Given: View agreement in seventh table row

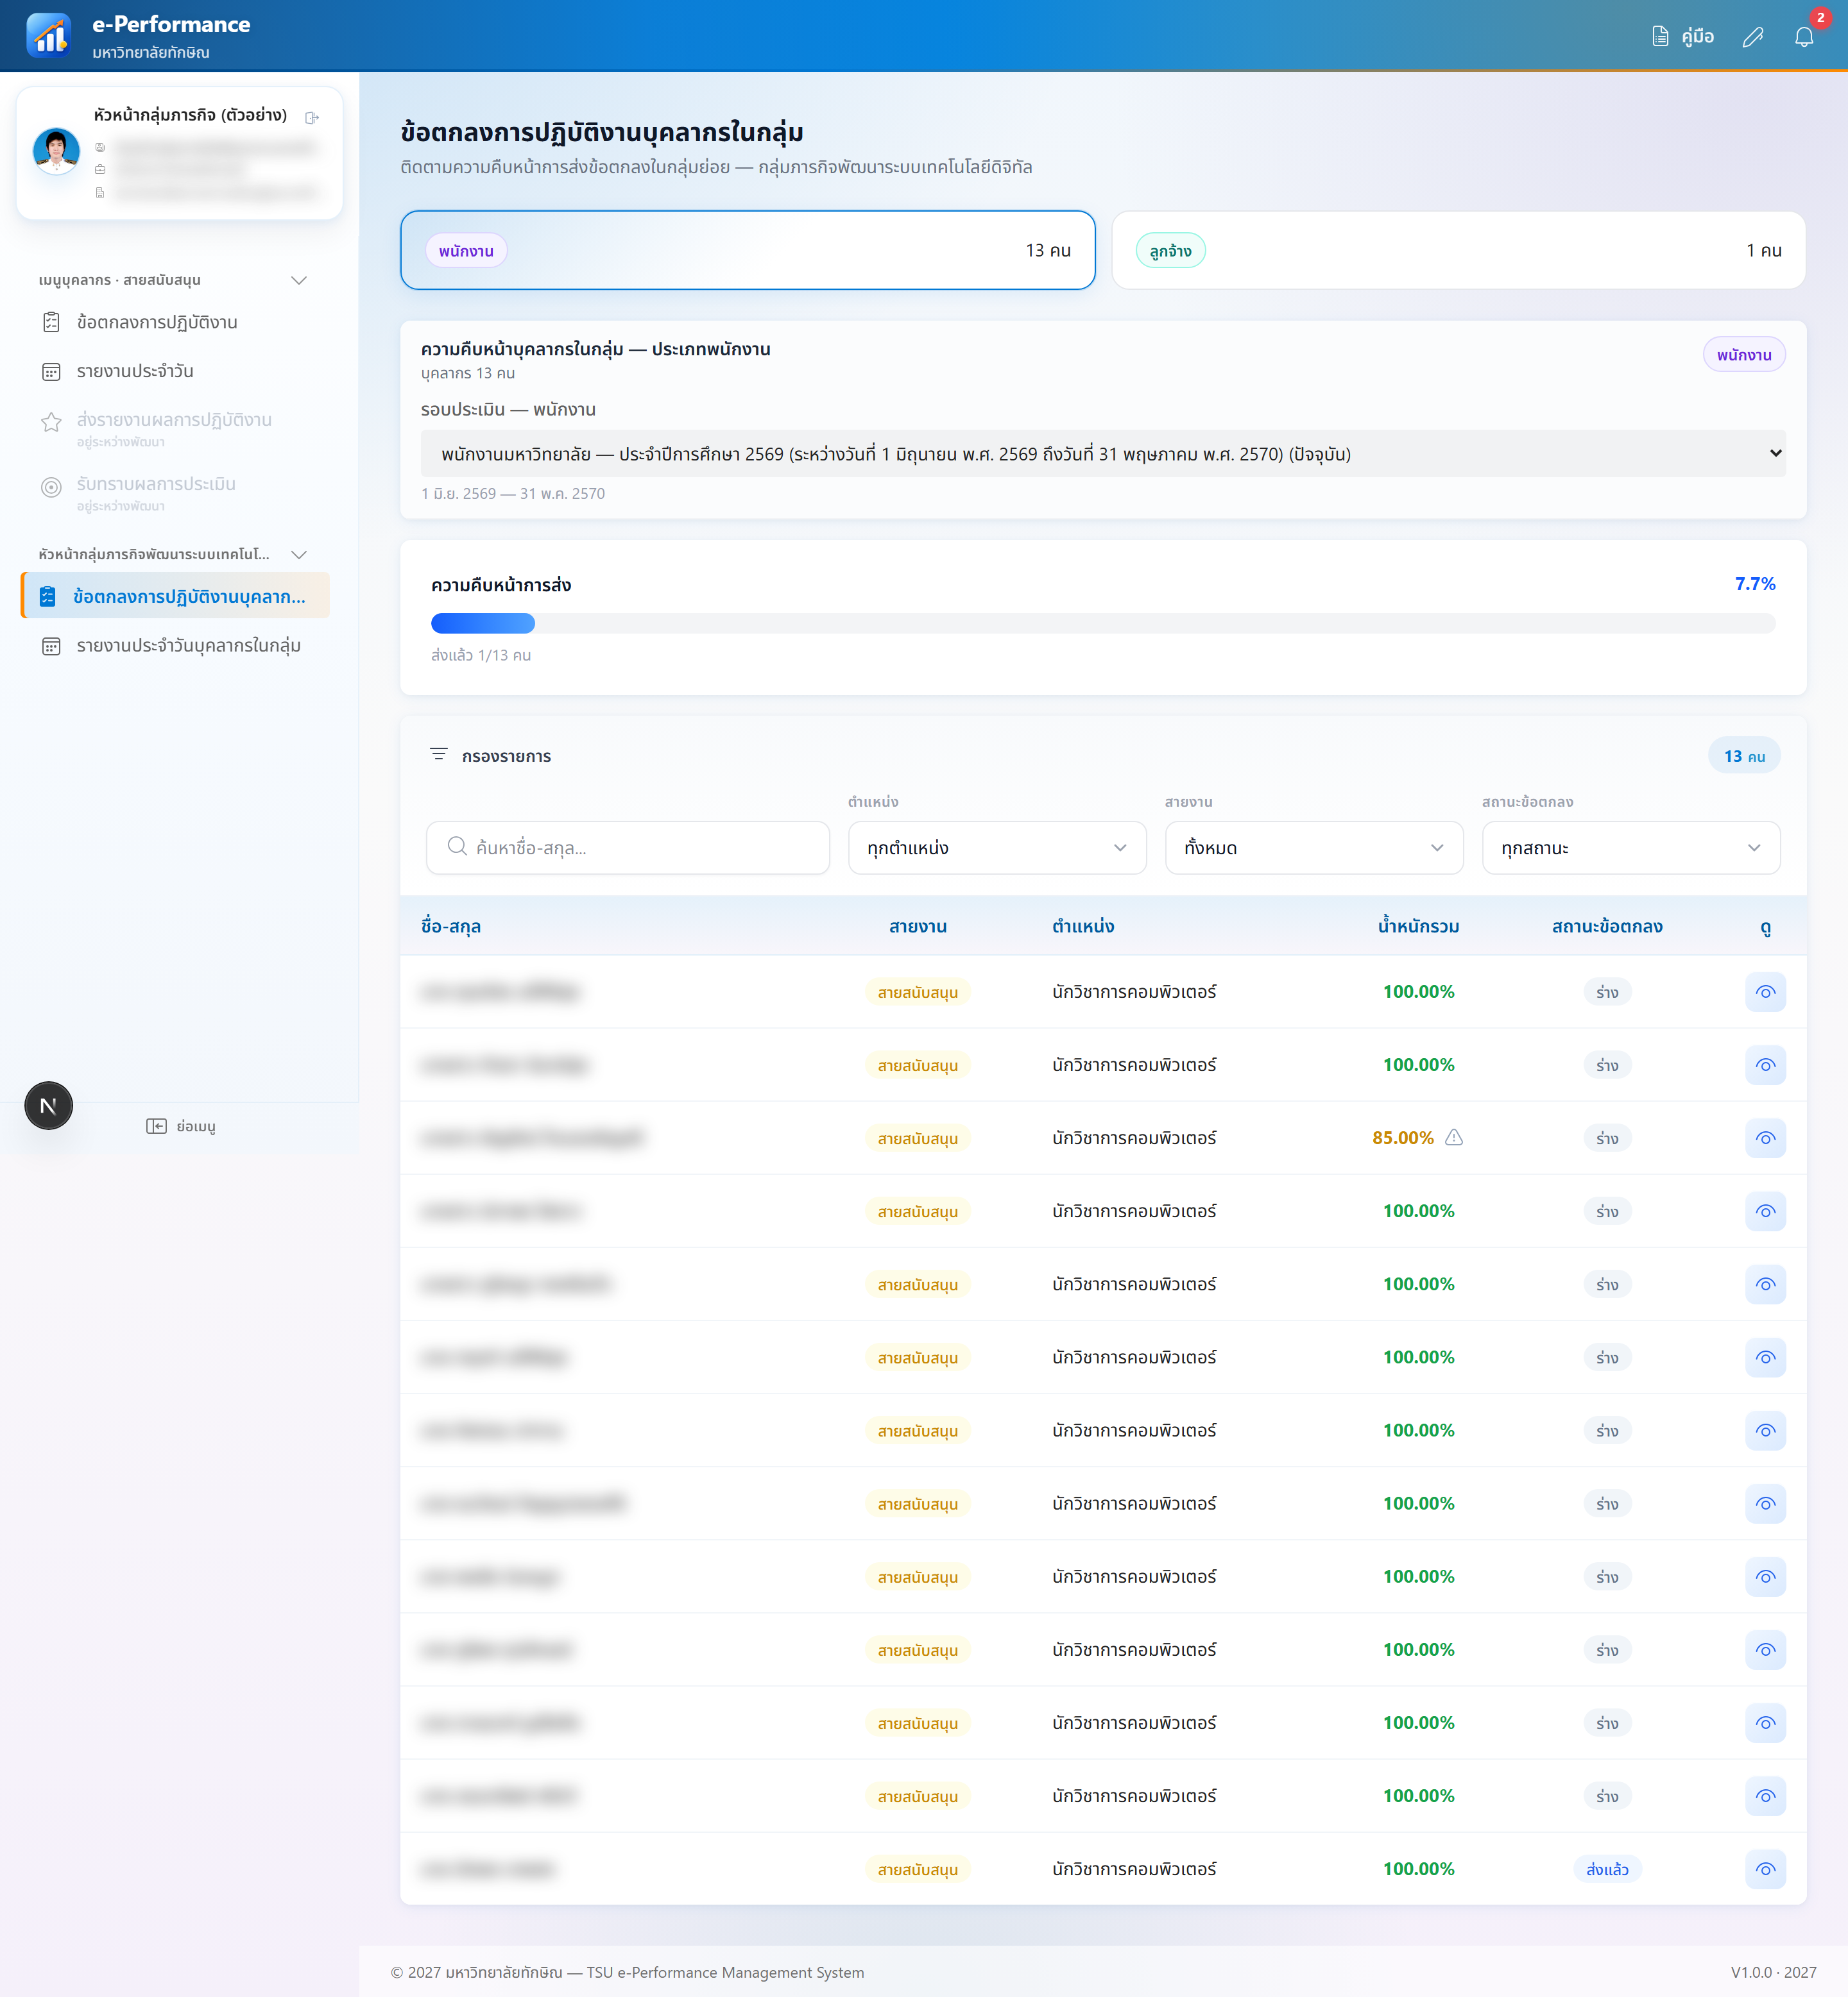Looking at the screenshot, I should tap(1766, 1430).
